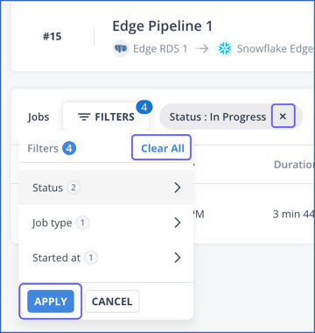Click the blue 4 badge on FILTERS
The height and width of the screenshot is (333, 315).
coord(144,108)
